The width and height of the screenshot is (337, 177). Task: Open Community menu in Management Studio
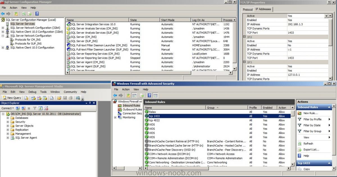tap(70, 92)
